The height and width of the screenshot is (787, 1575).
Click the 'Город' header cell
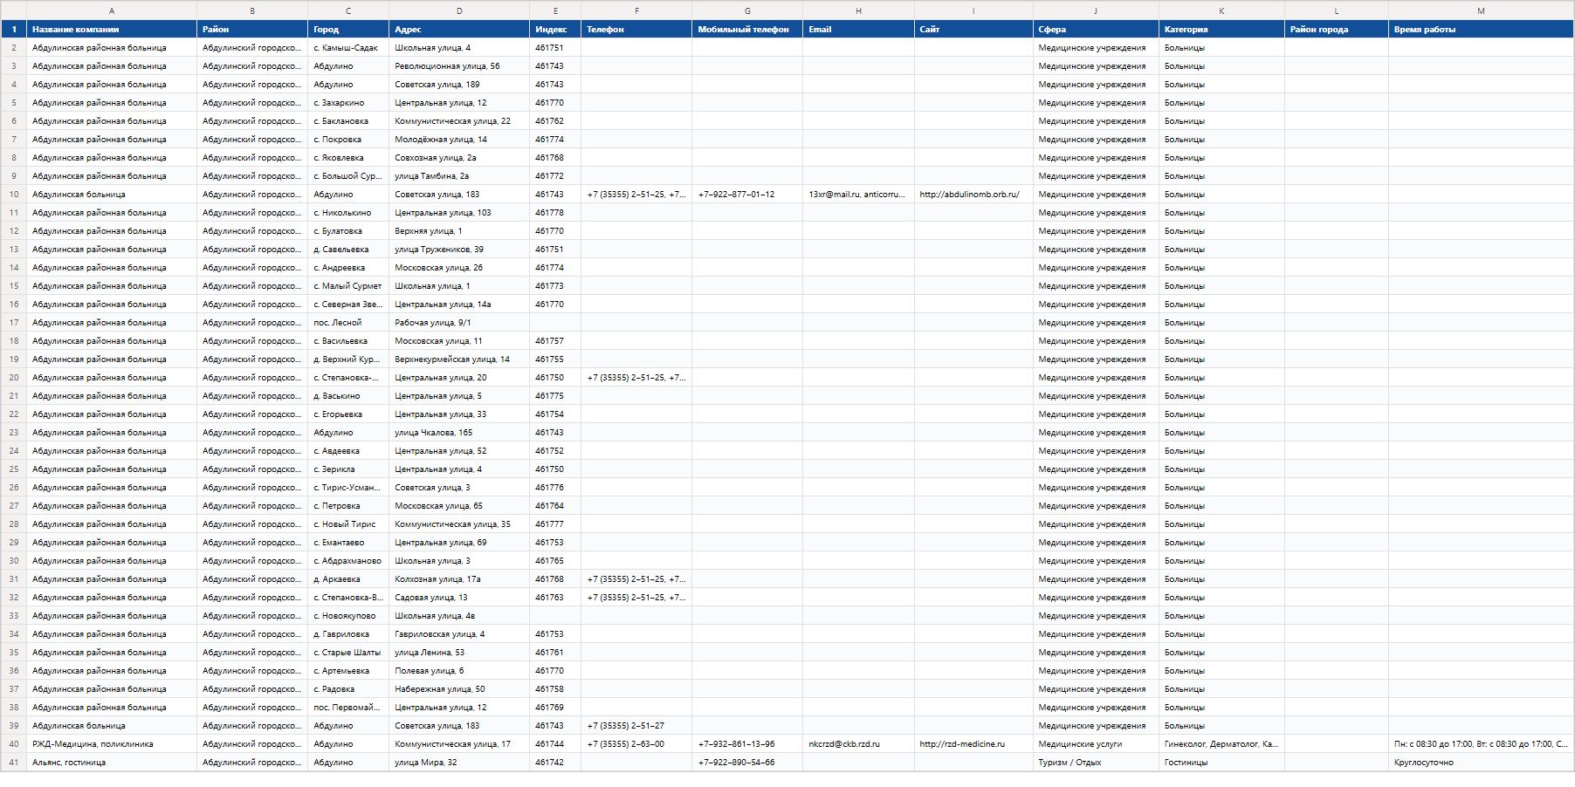[x=348, y=30]
